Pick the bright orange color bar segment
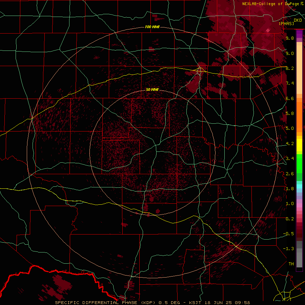 [x=299, y=117]
